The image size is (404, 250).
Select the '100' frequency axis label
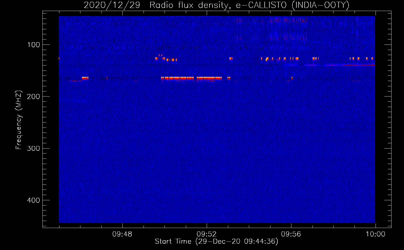pos(33,45)
